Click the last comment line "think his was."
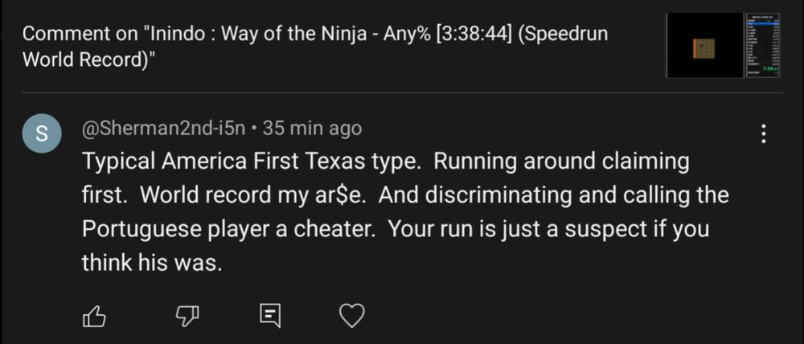The width and height of the screenshot is (804, 344). [x=150, y=262]
